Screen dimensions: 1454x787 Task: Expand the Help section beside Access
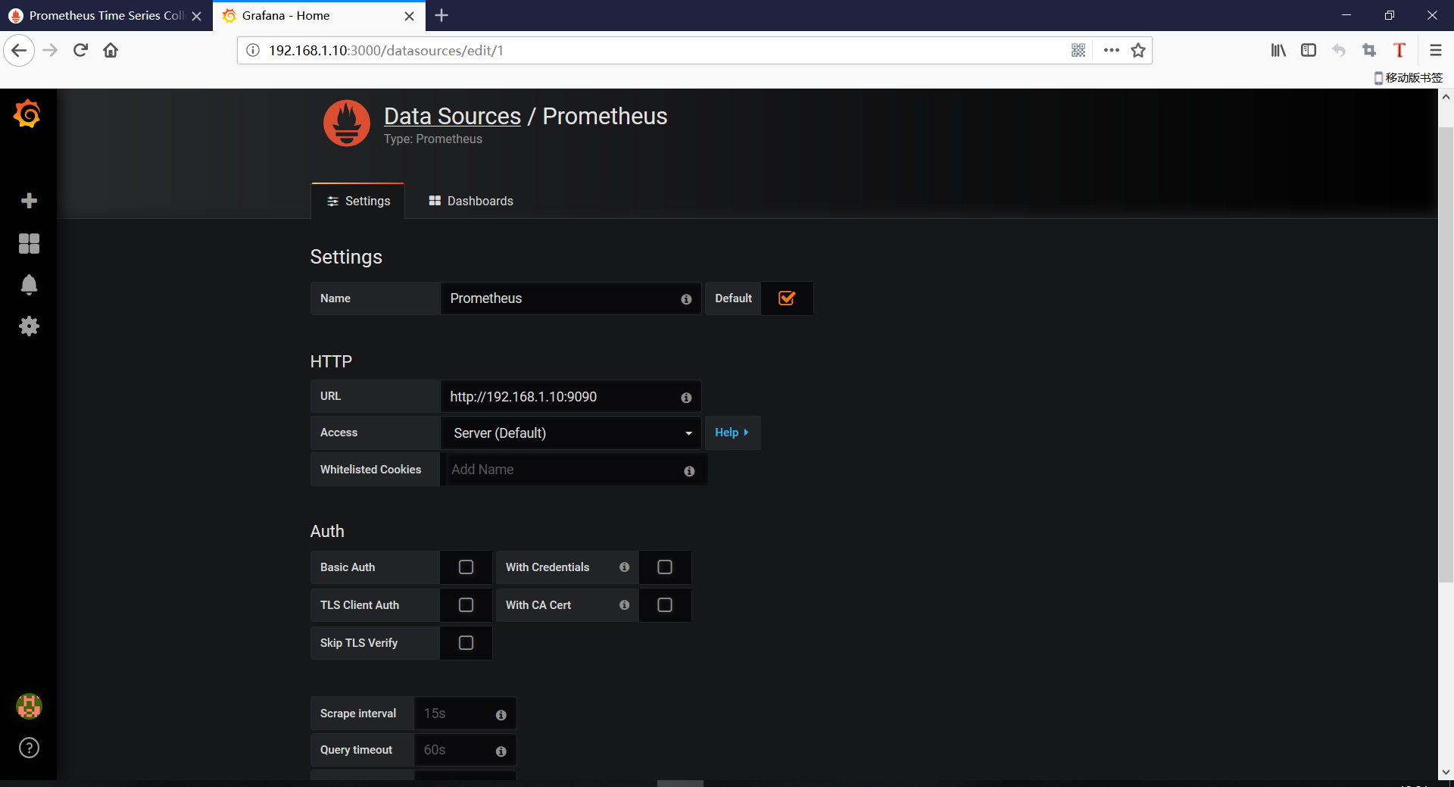732,433
